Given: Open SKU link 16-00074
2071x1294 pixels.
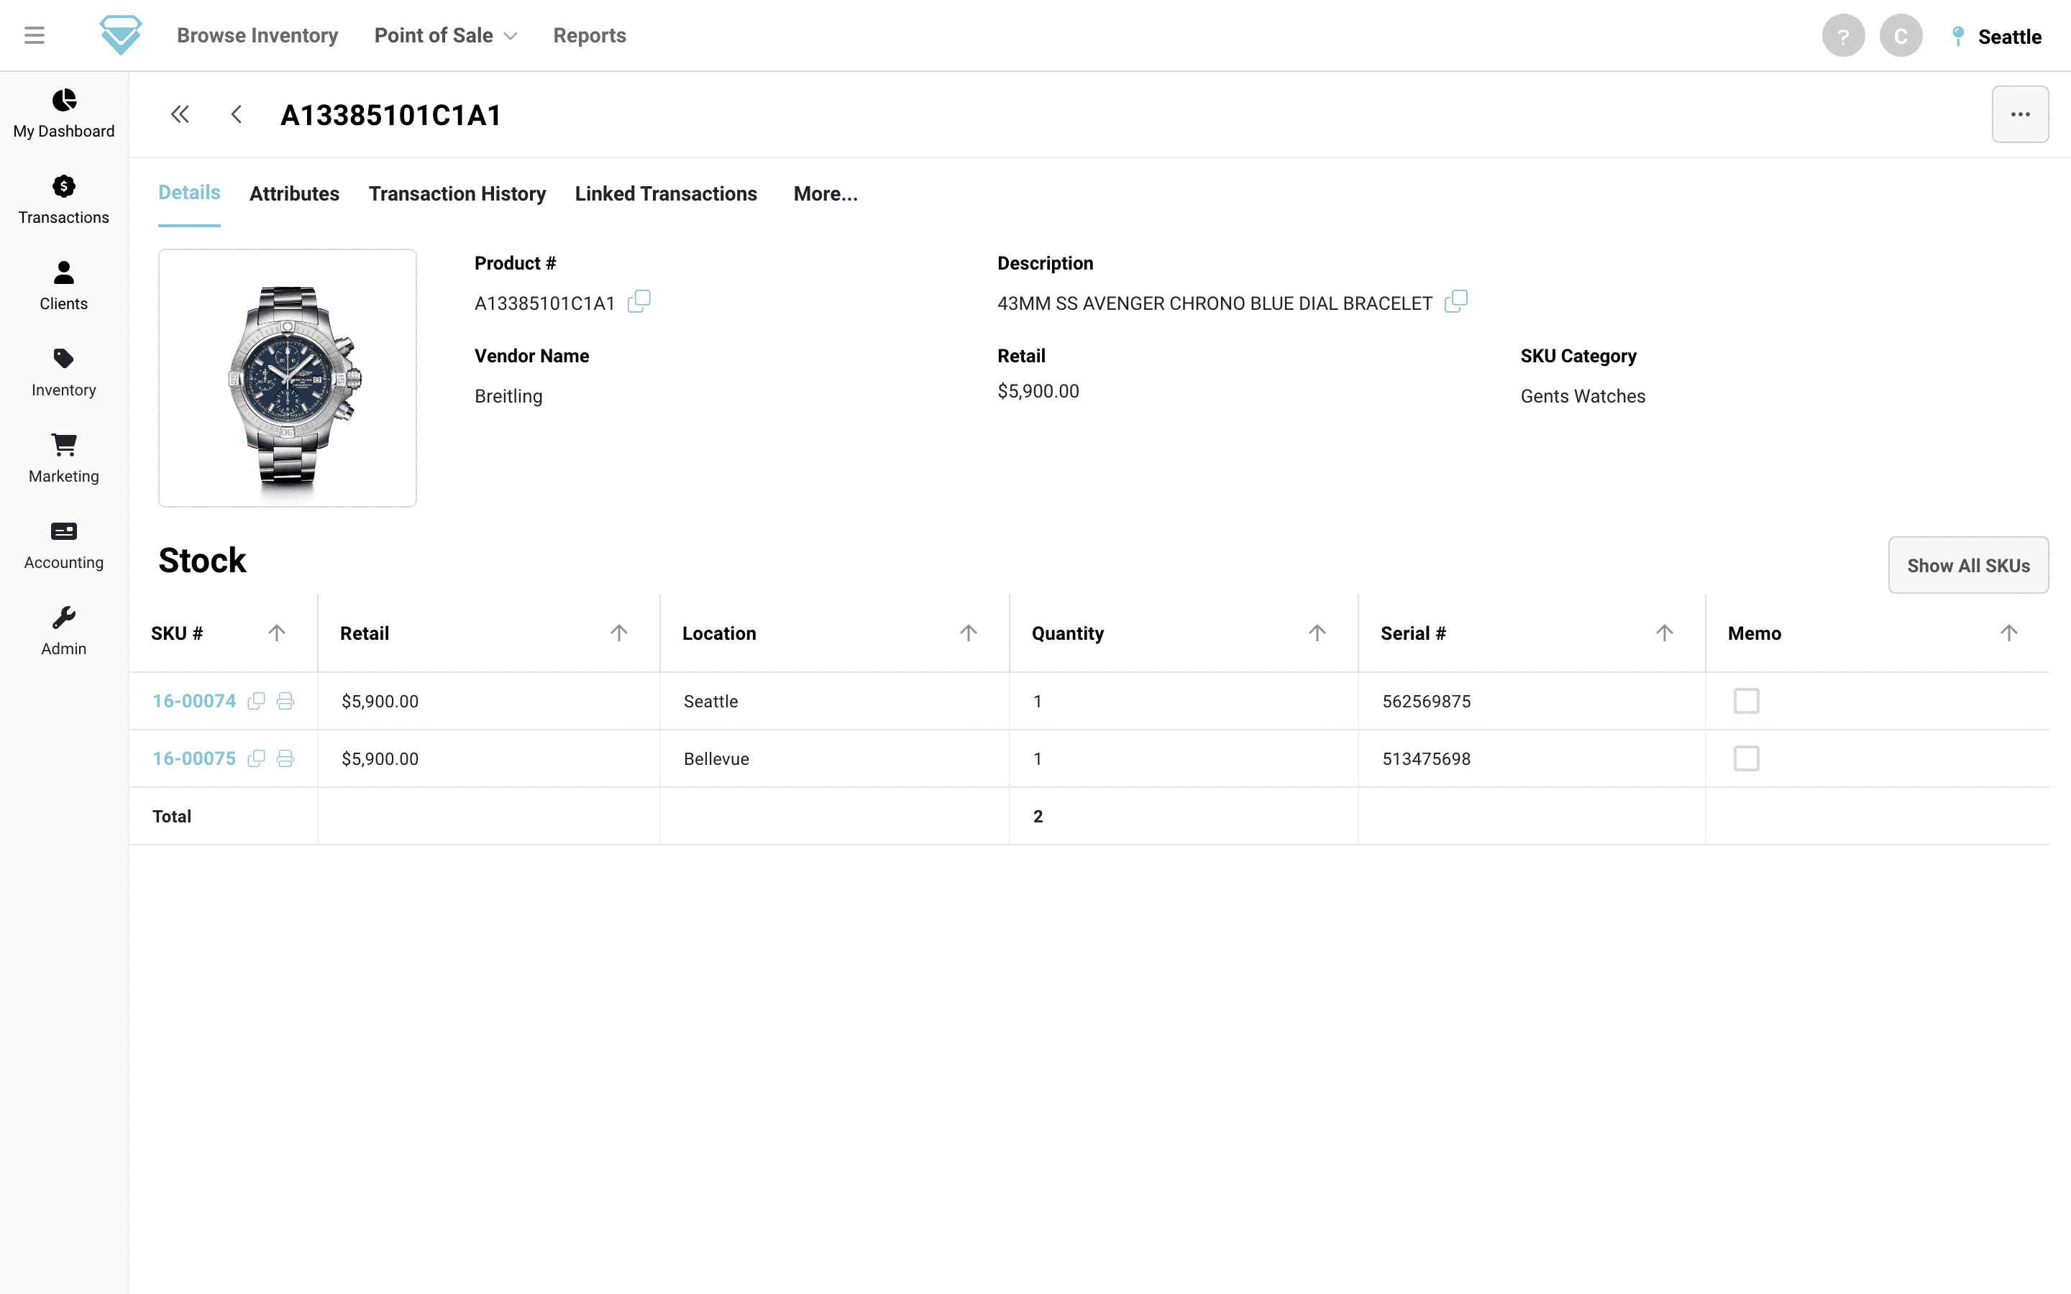Looking at the screenshot, I should tap(194, 701).
